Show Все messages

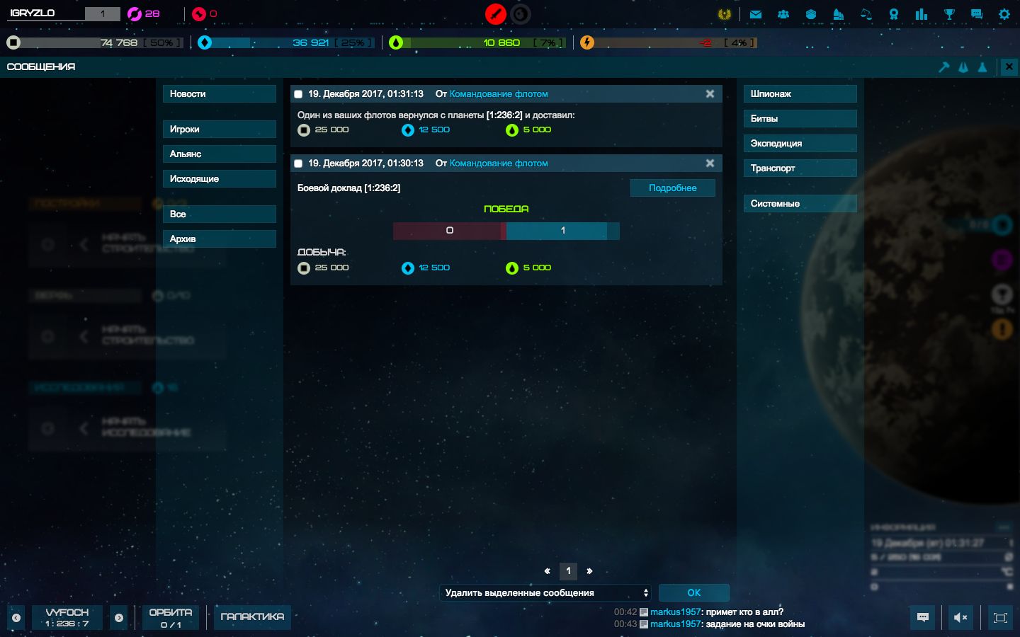(220, 214)
